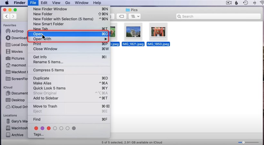
Task: Select the IMG_1821.jpeg thumbnail
Action: 133,32
